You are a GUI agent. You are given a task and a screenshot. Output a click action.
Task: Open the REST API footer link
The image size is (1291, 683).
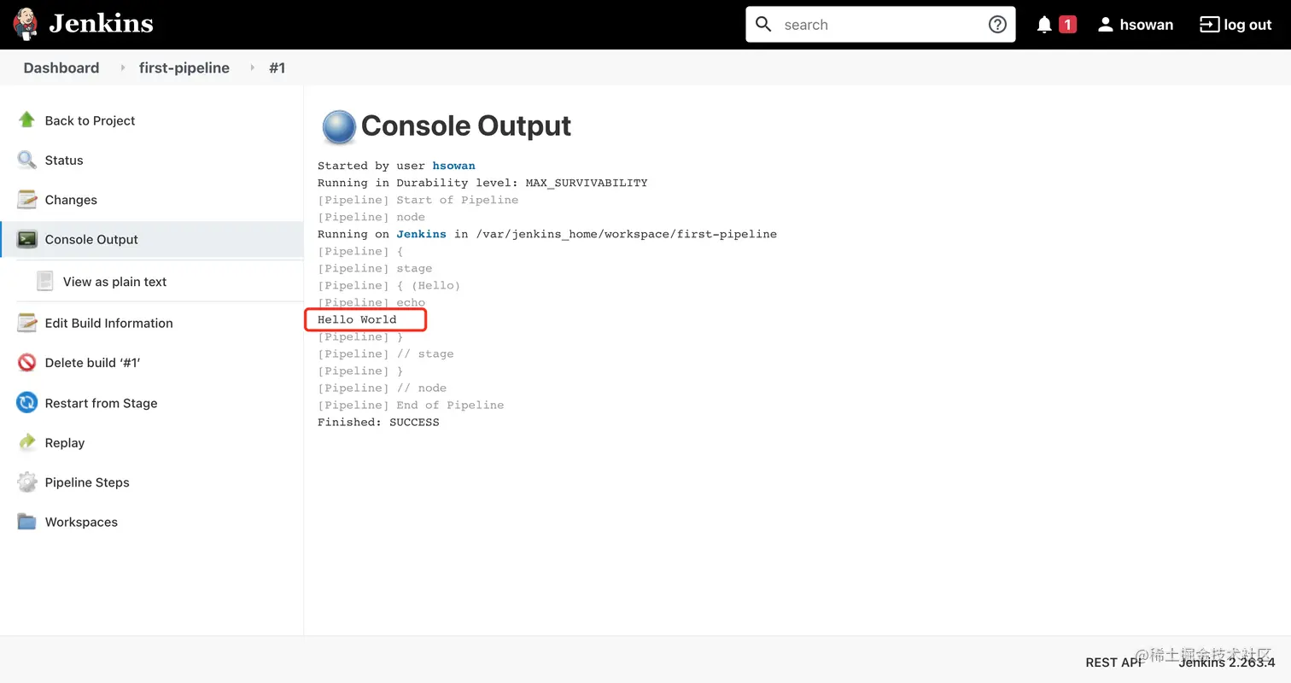(x=1113, y=663)
